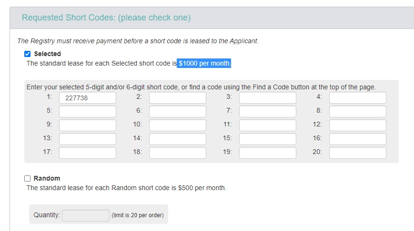
Task: Click the short code input field 9
Action: click(88, 125)
